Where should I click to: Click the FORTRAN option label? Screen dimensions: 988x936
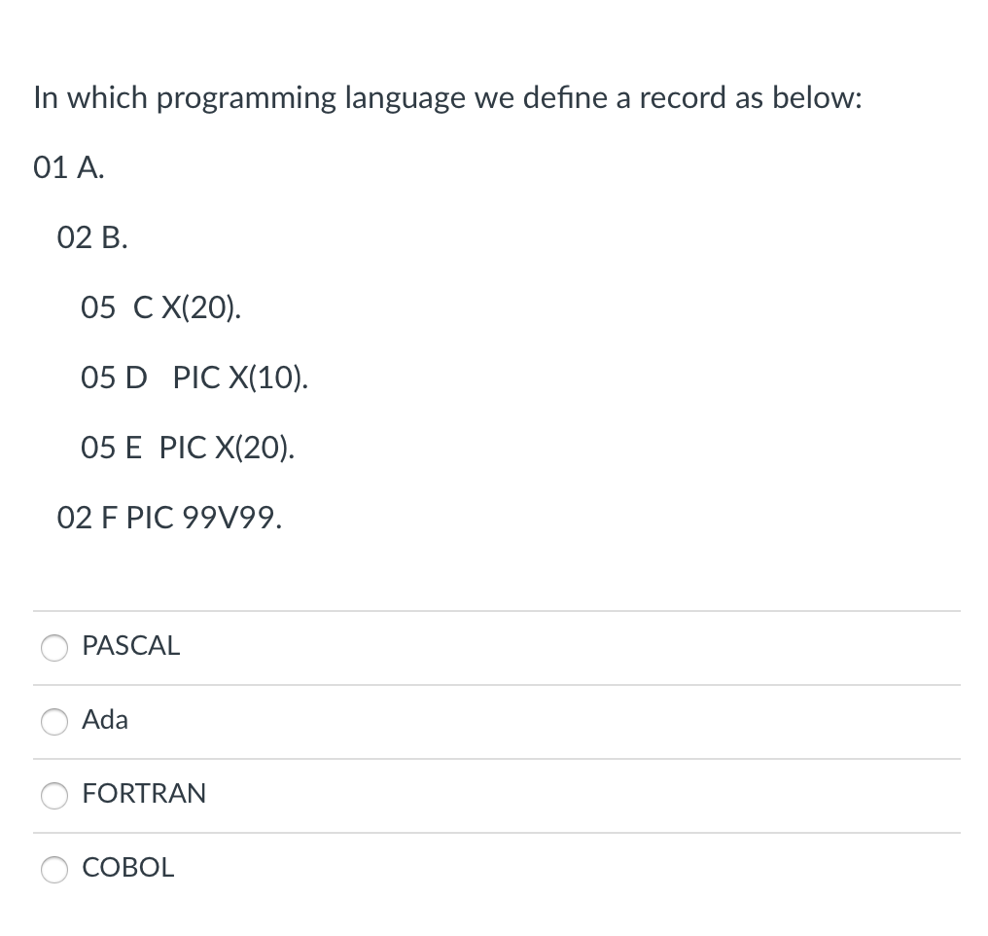[144, 794]
